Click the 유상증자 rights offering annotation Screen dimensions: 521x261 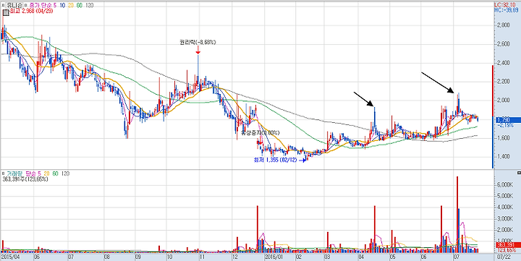260,133
